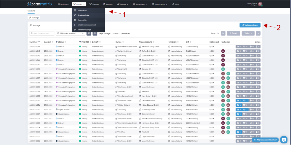
Task: Open Reifen Emil GmbH customer link icon
Action: (116, 51)
